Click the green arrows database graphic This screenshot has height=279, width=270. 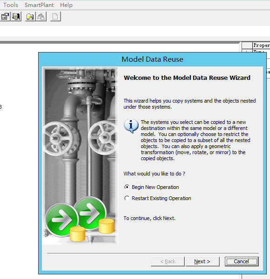coord(80,219)
